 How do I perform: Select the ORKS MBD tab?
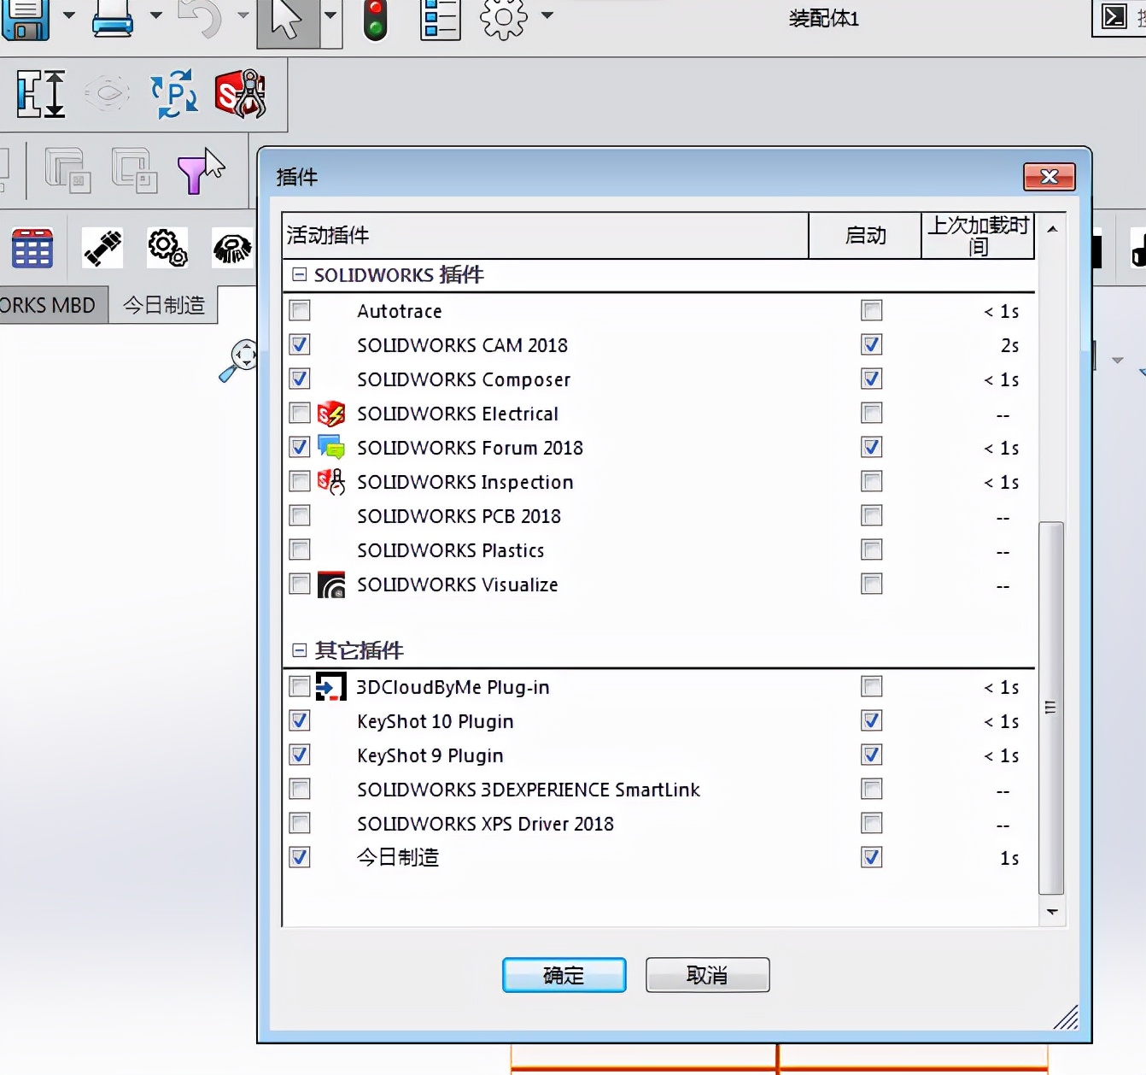coord(47,304)
